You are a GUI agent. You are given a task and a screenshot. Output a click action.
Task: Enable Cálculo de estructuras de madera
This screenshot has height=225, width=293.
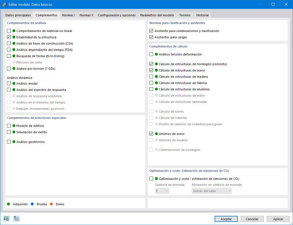click(151, 76)
